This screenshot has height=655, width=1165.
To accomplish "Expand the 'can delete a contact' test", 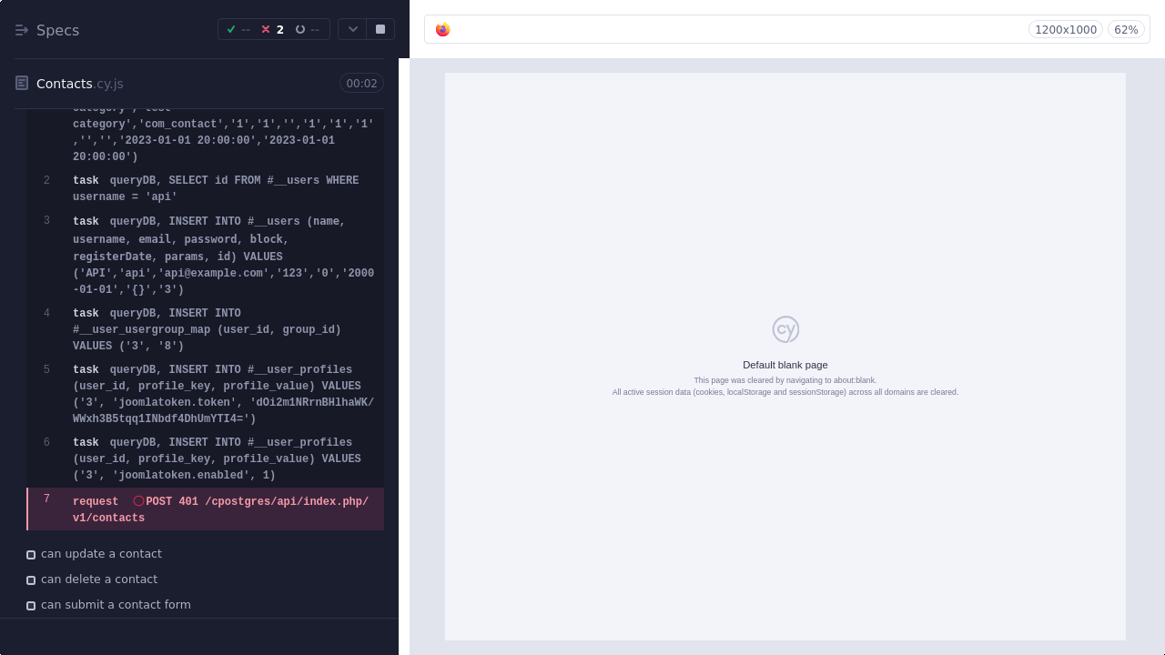I will point(99,579).
